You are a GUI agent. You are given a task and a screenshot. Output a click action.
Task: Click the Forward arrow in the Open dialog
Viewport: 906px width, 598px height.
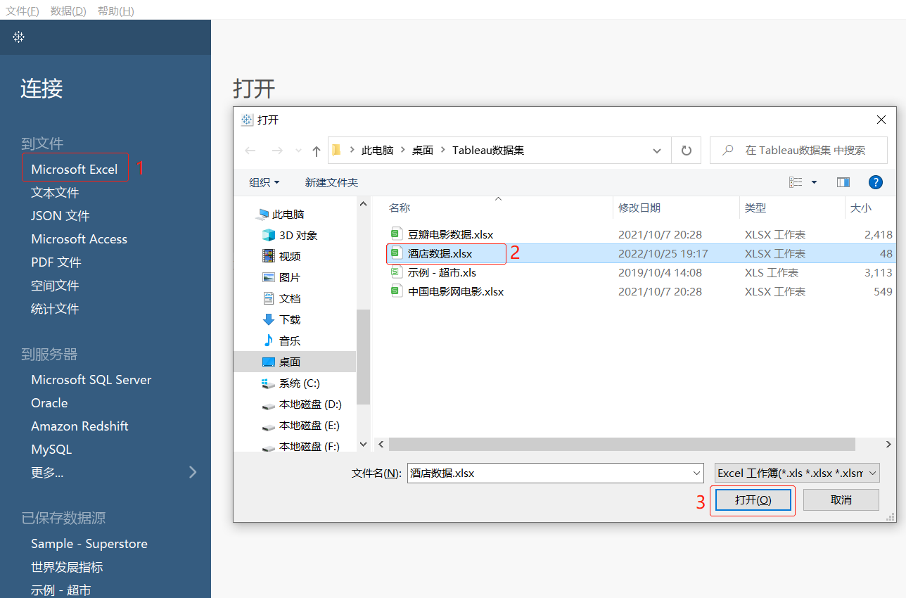[x=277, y=151]
